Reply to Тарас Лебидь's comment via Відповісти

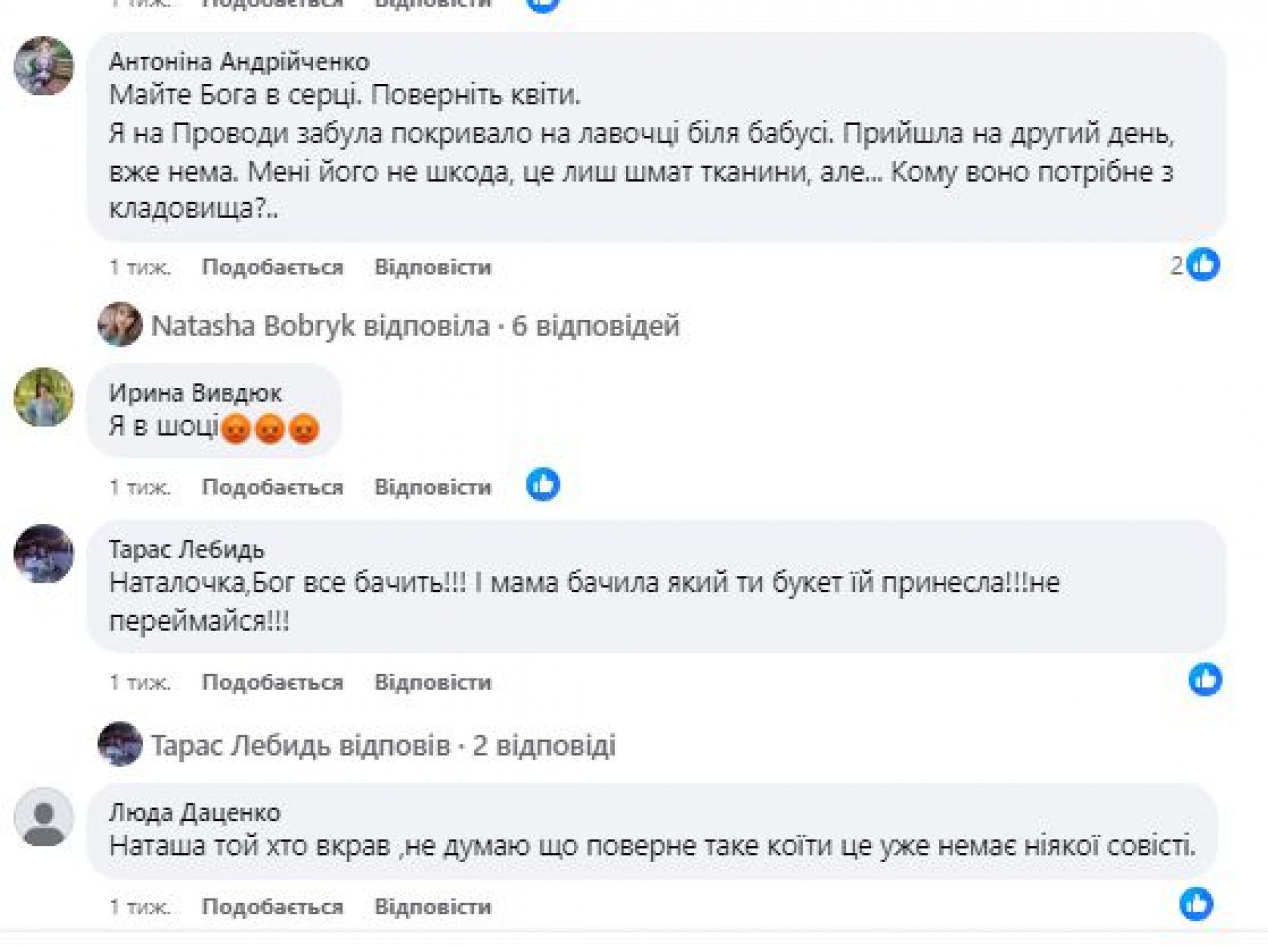(433, 682)
